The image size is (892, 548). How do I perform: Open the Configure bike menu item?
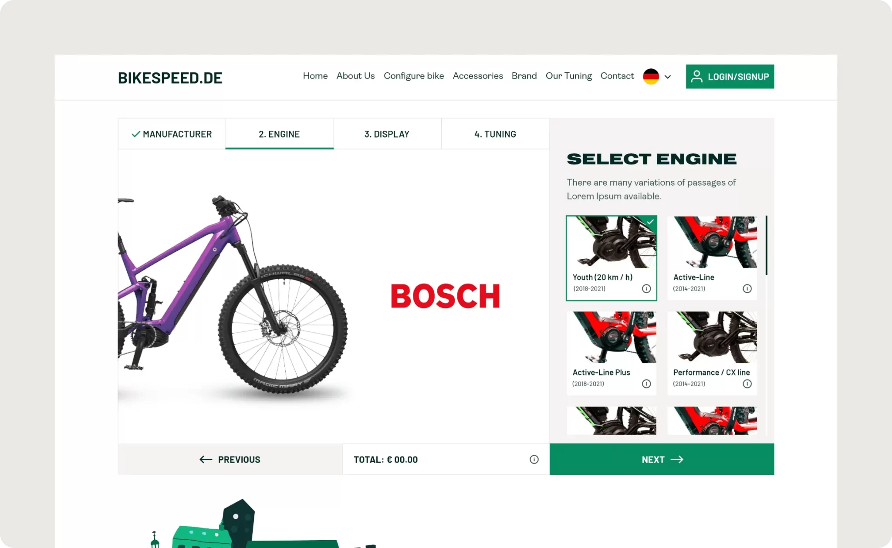(414, 76)
